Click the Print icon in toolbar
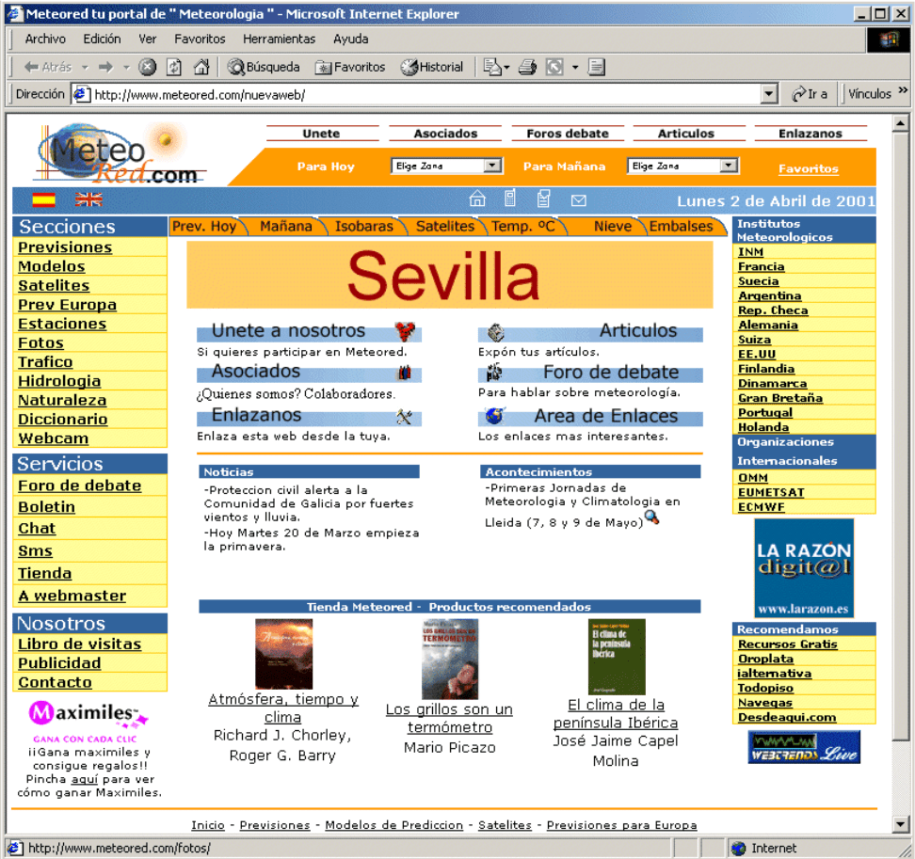Viewport: 915px width, 859px height. 527,68
